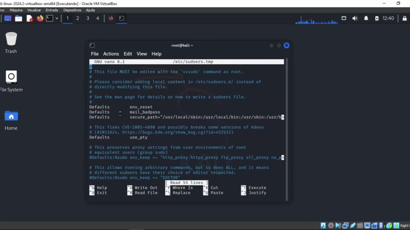Click VirtualBox display status icon

click(x=367, y=226)
